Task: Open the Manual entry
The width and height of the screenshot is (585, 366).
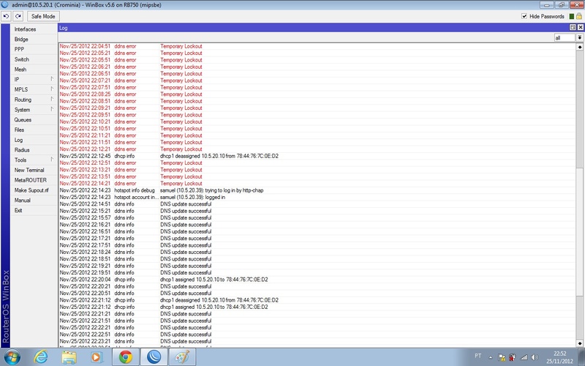Action: (34, 200)
